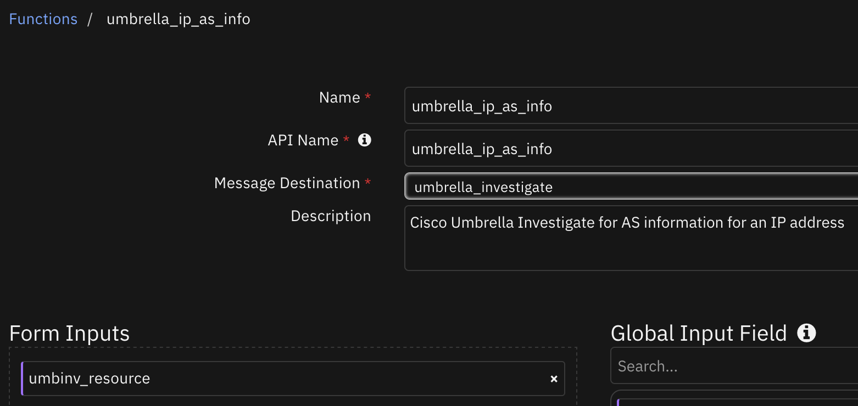This screenshot has height=406, width=858.
Task: Click the Global Input Field heading
Action: click(x=699, y=334)
